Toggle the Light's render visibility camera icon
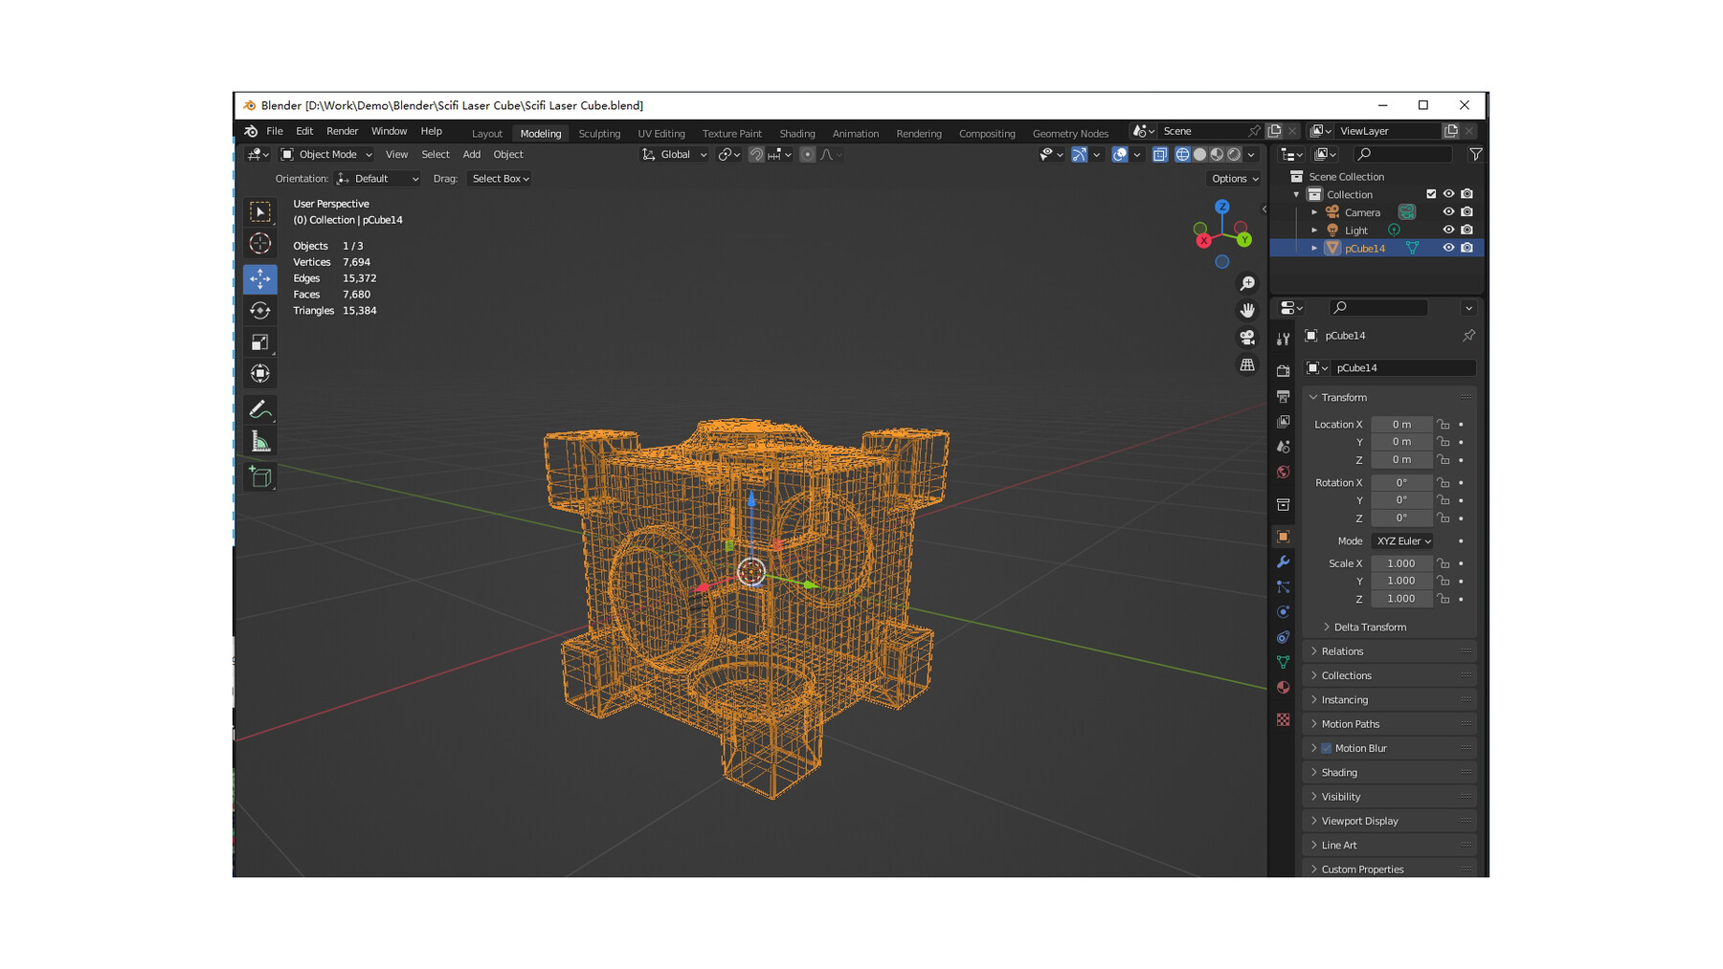Screen dimensions: 1723x969 [1466, 230]
